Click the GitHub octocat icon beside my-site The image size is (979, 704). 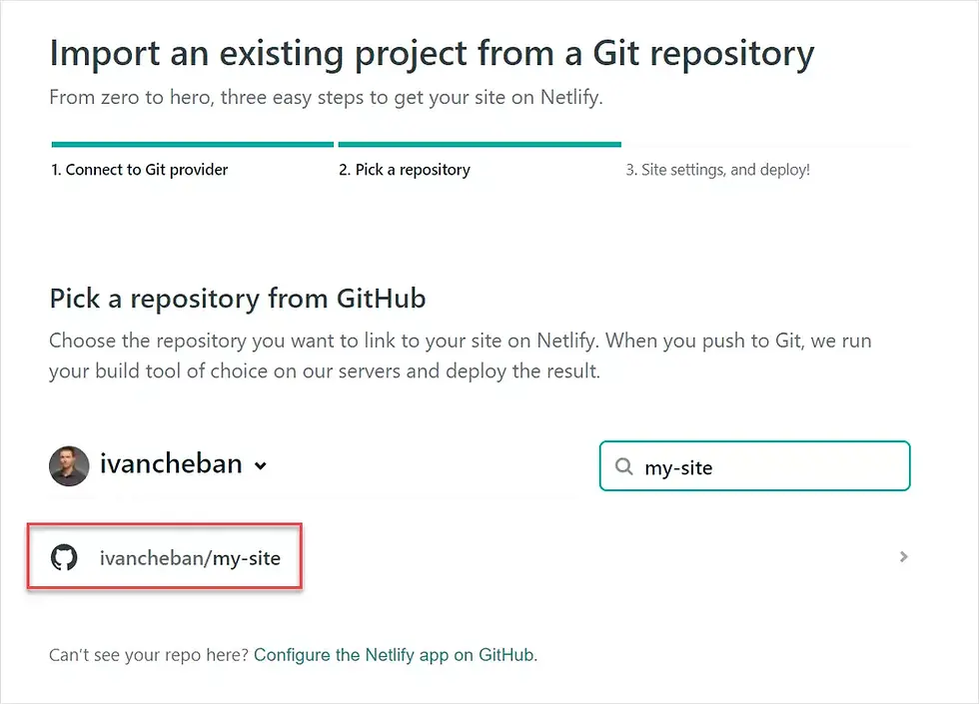pyautogui.click(x=64, y=557)
